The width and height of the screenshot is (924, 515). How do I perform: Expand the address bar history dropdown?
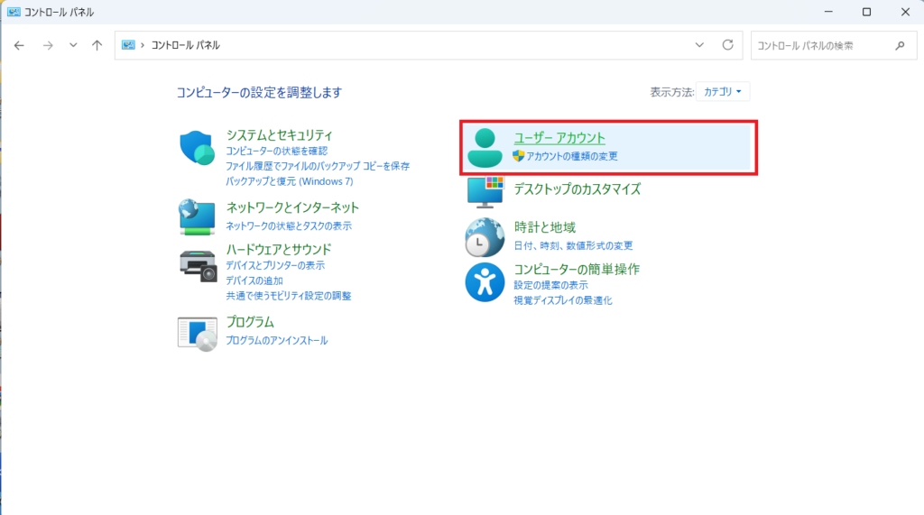point(699,45)
